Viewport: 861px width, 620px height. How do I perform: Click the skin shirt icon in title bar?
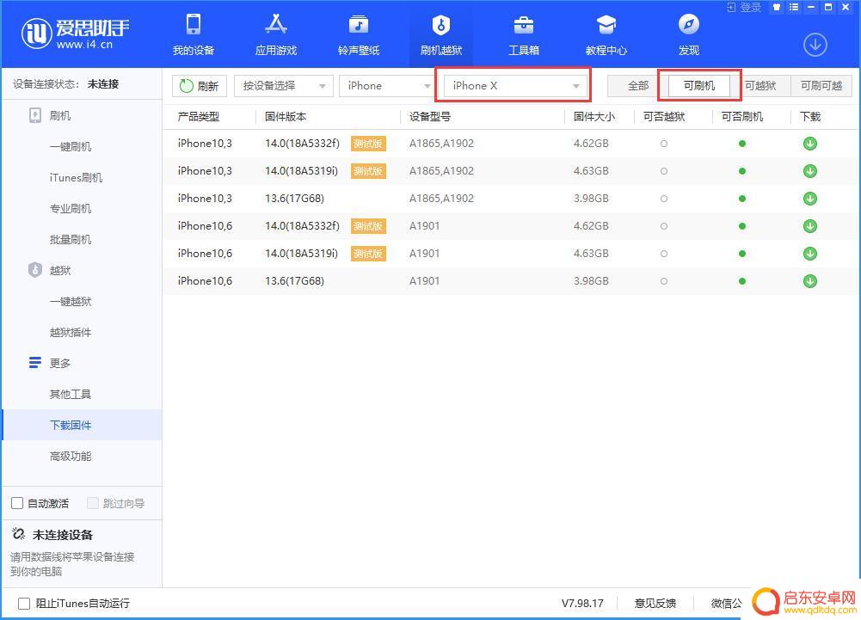pyautogui.click(x=777, y=7)
